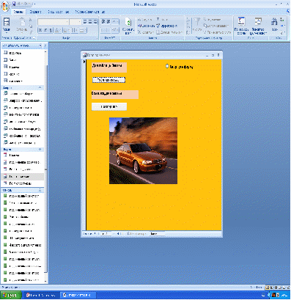Run Spelling check from Records group
This screenshot has width=291, height=300.
166,26
